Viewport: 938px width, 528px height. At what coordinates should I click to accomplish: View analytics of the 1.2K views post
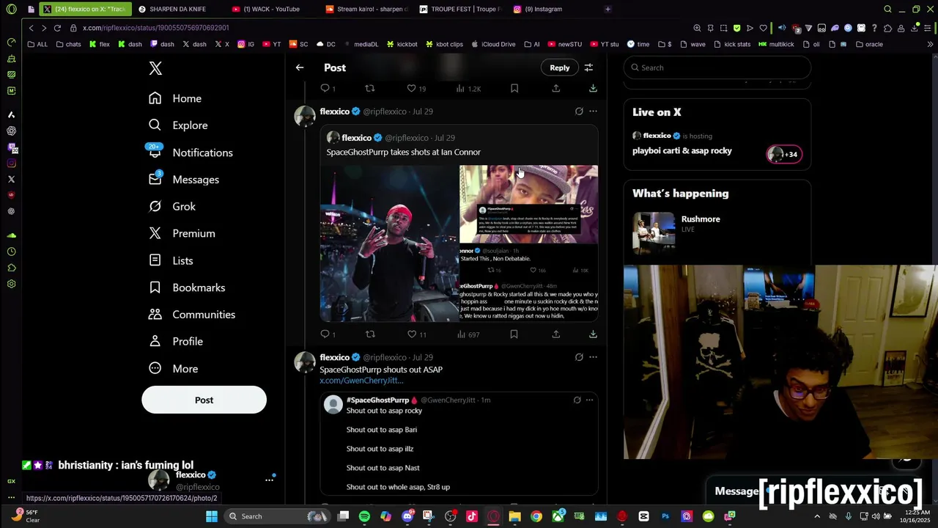(468, 88)
